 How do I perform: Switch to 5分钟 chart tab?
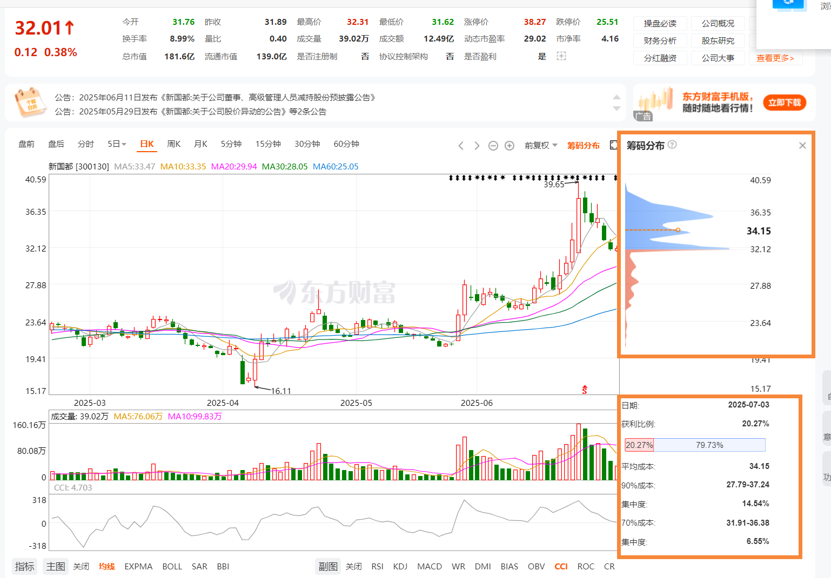point(231,144)
